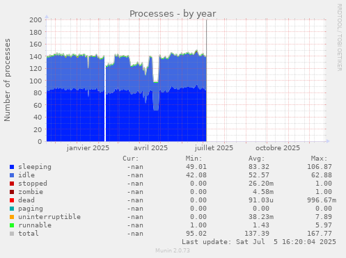Click zombie average value 4.58m

click(263, 192)
